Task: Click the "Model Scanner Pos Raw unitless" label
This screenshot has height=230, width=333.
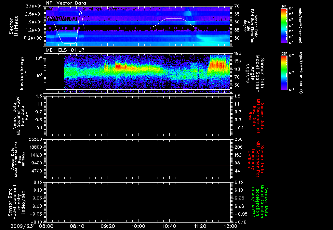Action: (x=17, y=159)
